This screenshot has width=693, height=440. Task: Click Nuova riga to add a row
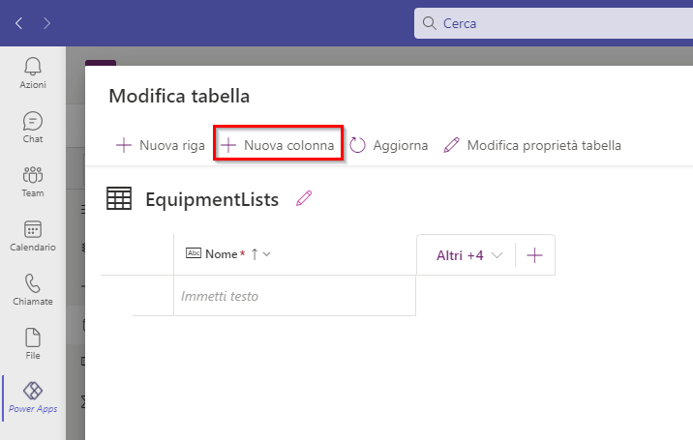161,145
